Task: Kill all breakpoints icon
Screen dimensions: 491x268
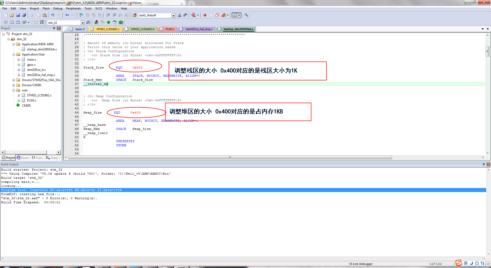Action: [x=224, y=15]
